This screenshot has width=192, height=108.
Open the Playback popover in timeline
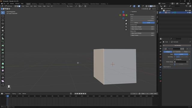pyautogui.click(x=8, y=94)
